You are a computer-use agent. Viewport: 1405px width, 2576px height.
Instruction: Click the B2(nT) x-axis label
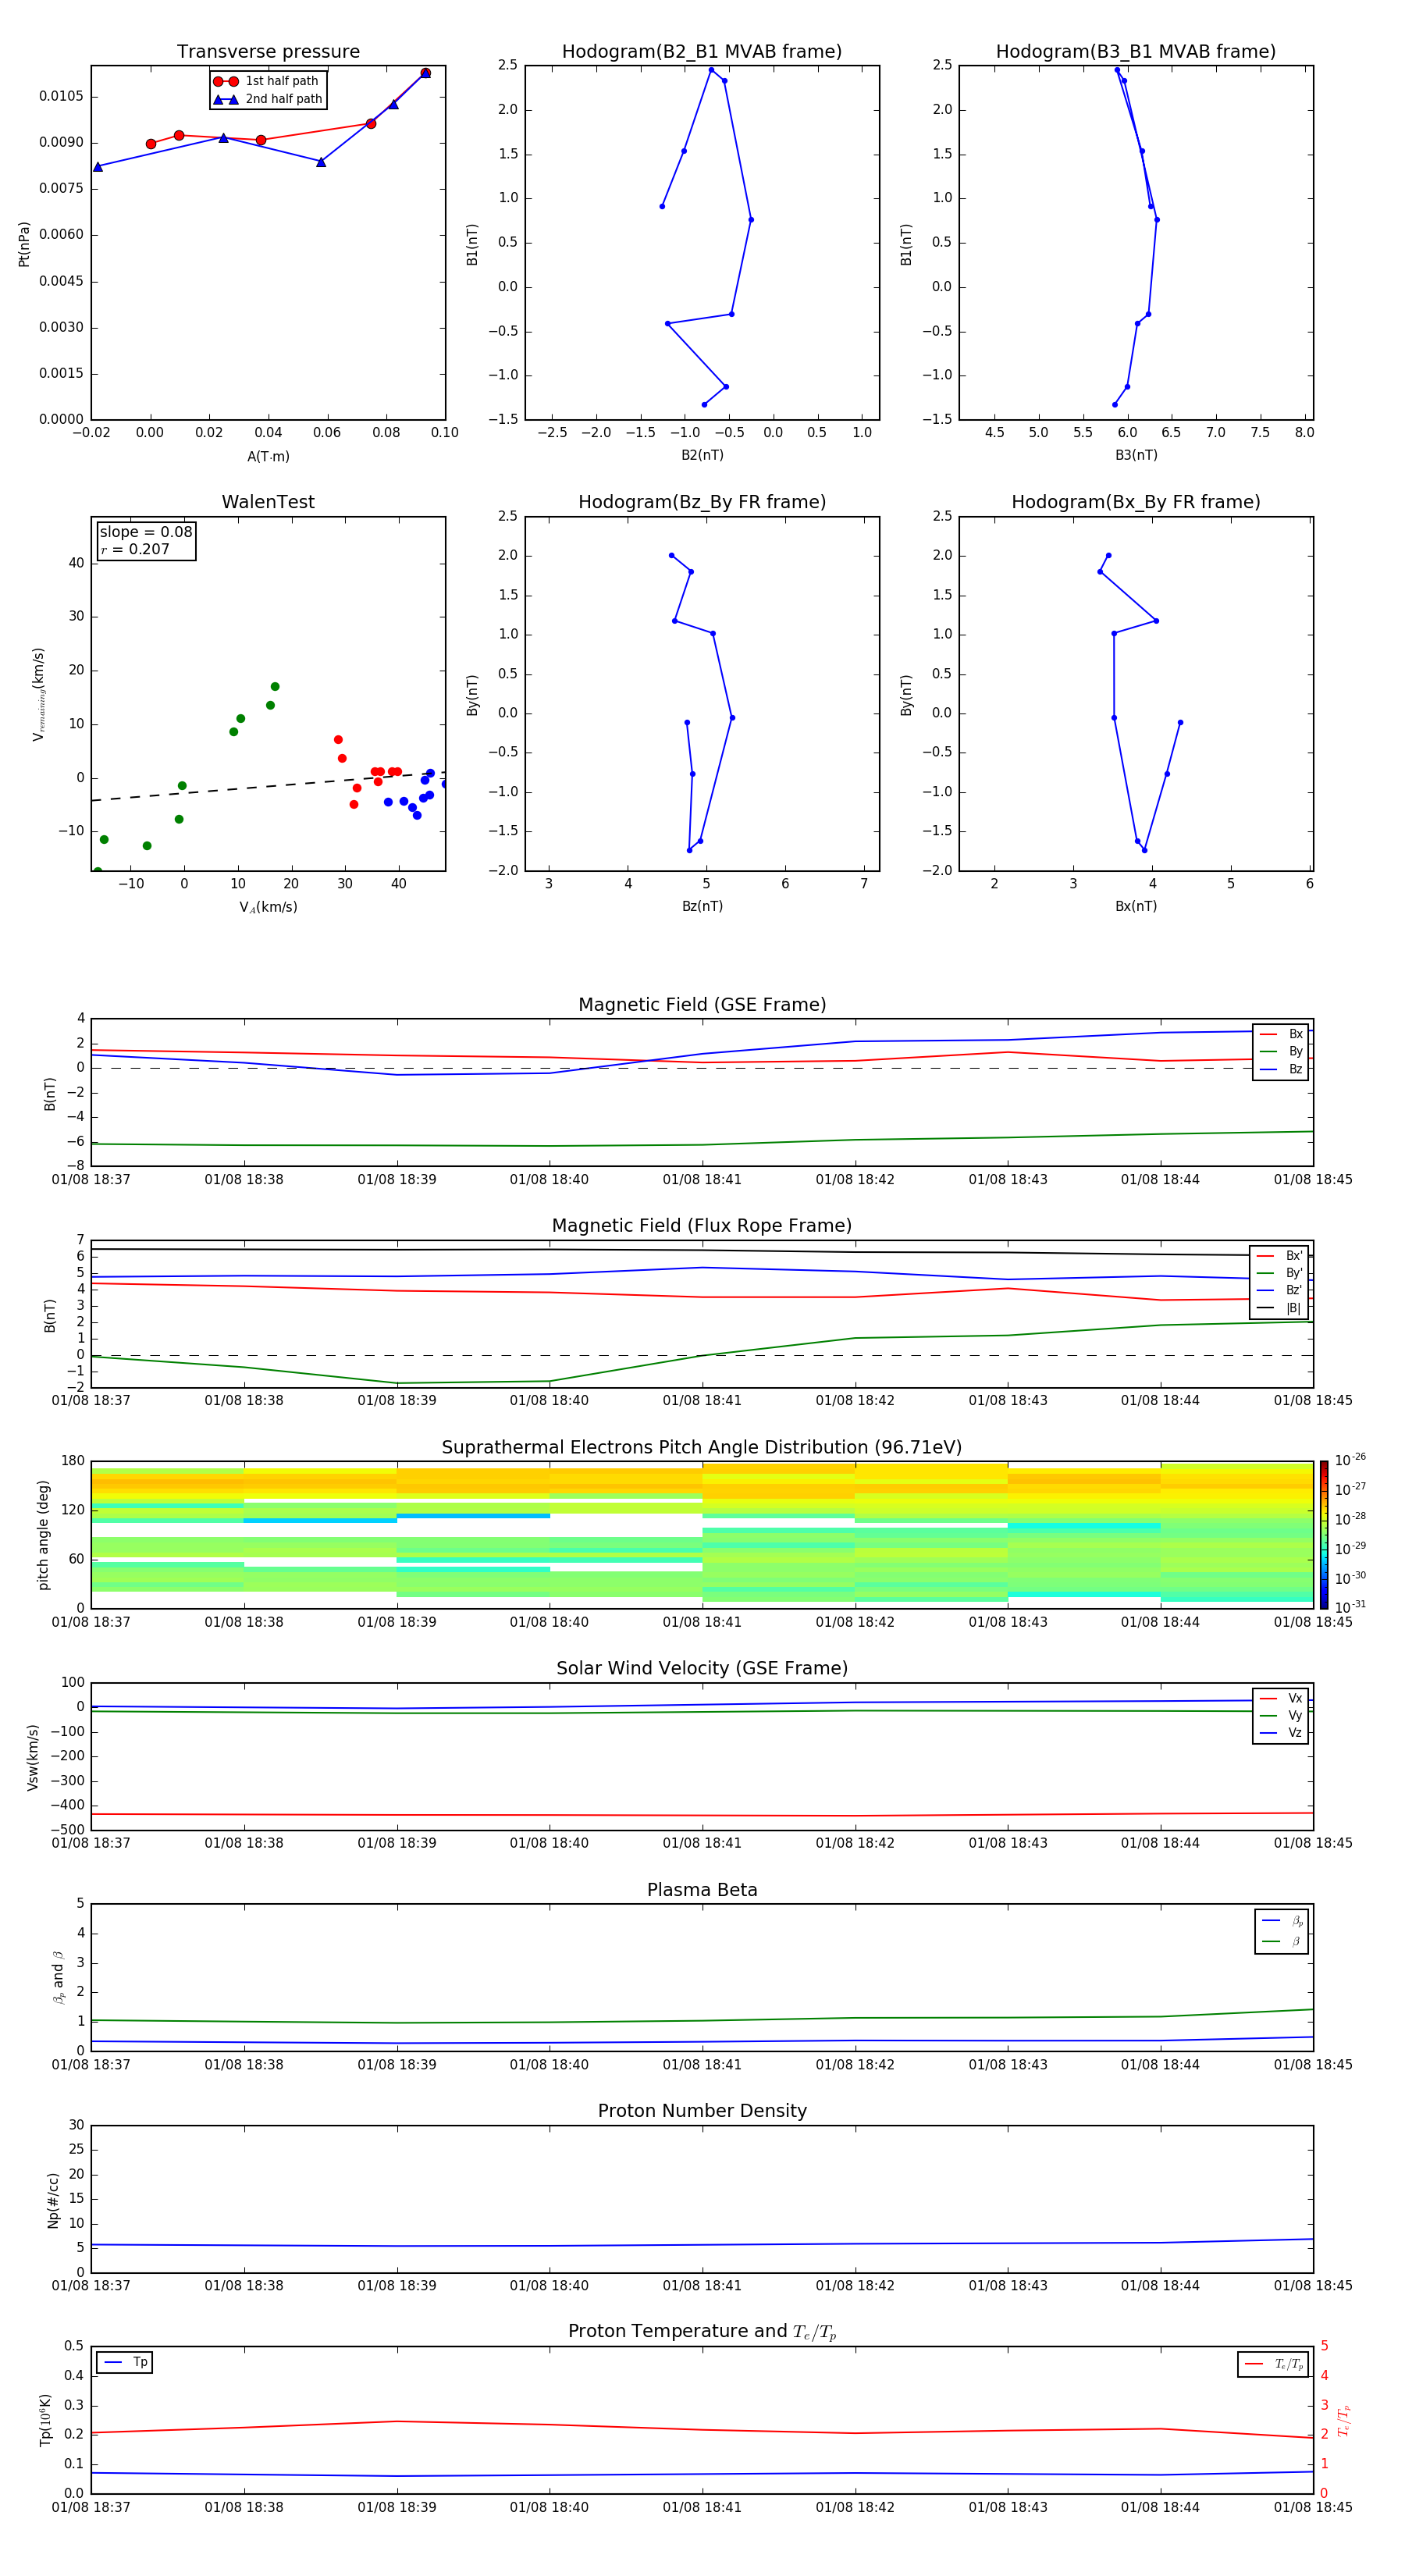click(702, 455)
